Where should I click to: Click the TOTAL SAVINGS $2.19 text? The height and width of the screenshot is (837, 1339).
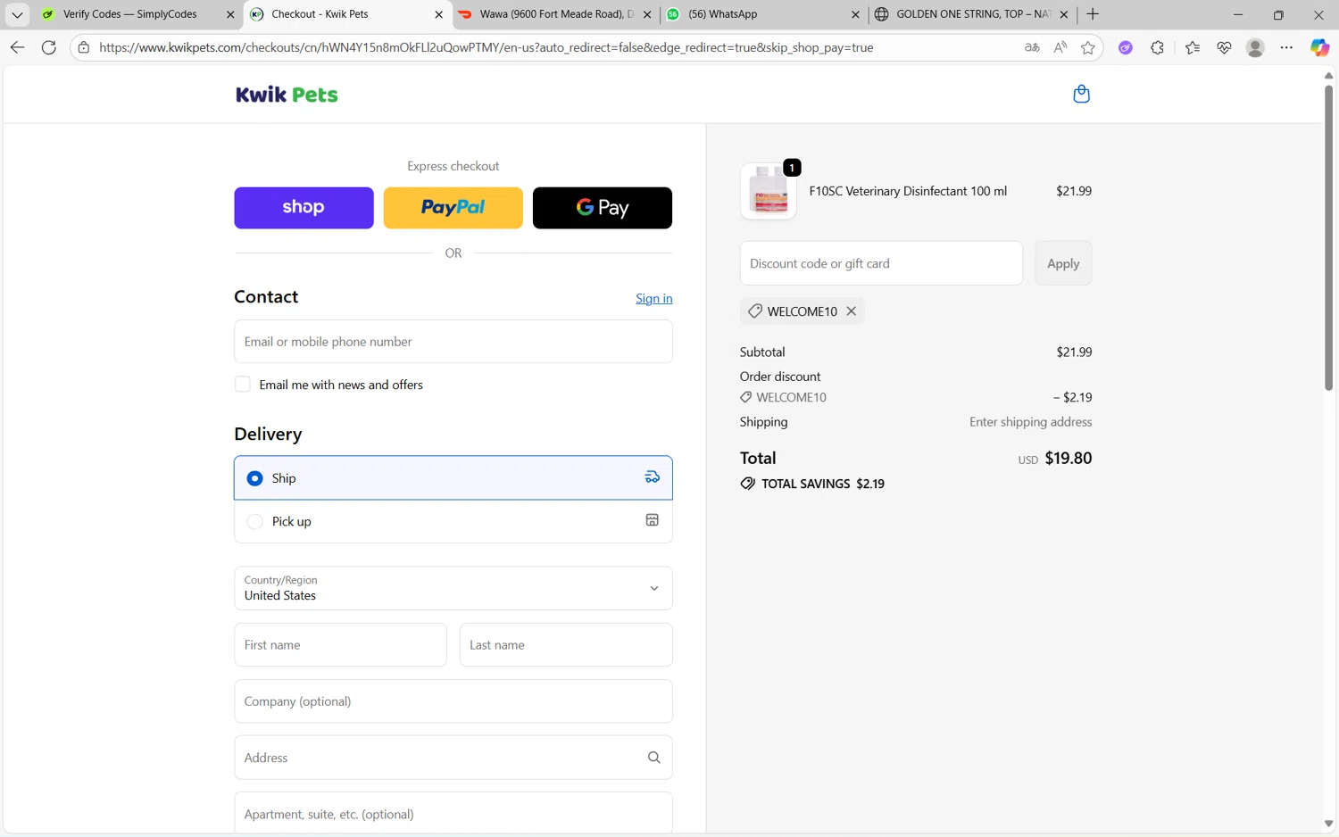(x=823, y=484)
